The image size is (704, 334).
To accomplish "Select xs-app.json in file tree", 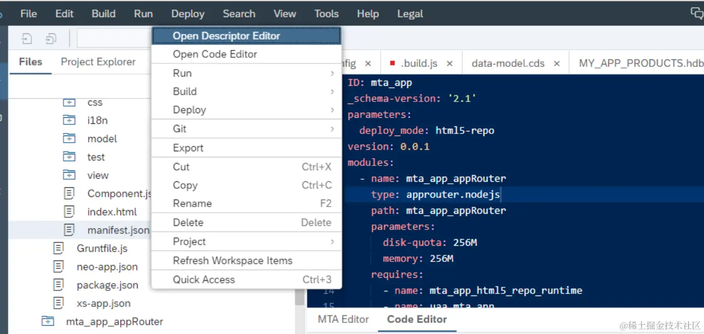I will (x=104, y=304).
